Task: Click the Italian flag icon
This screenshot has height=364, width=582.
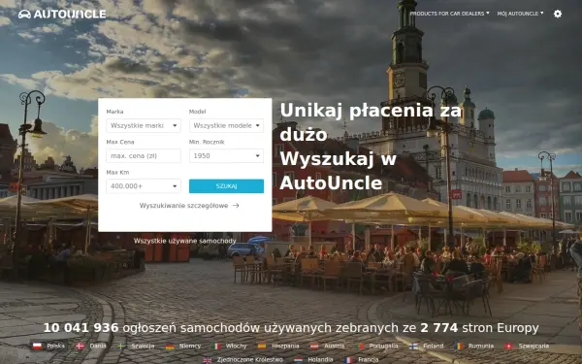Action: (216, 347)
